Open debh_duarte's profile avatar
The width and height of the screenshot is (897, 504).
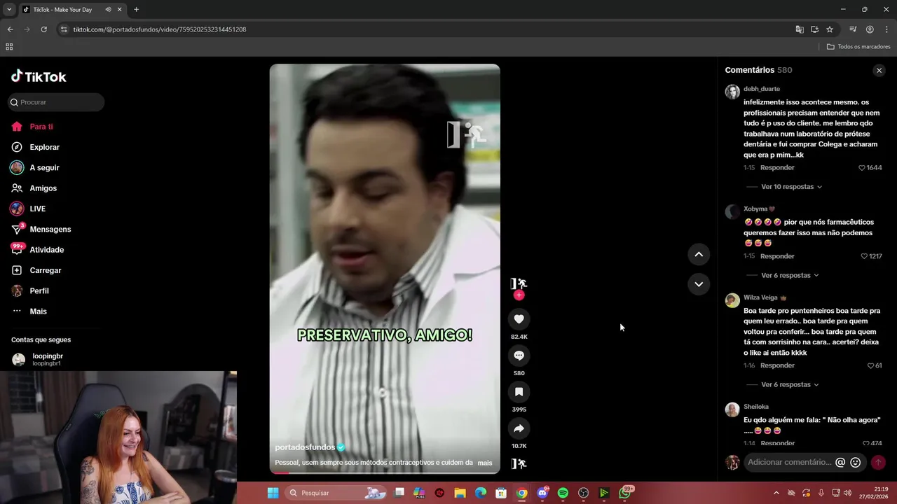[x=732, y=92]
